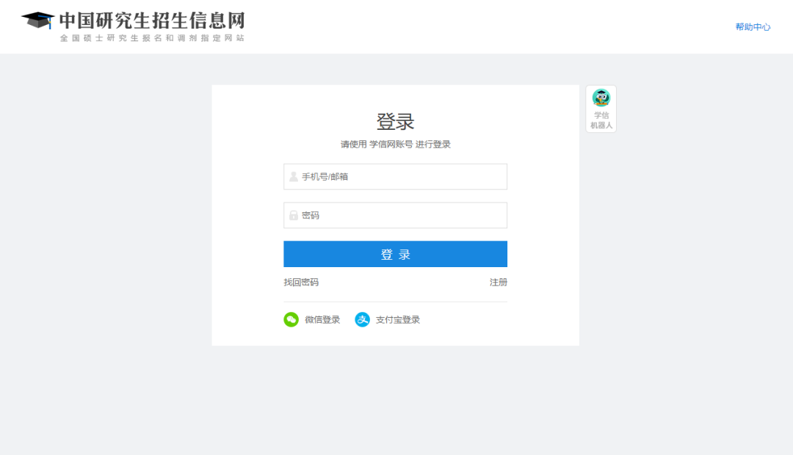Go to the 注册 registration link

[499, 283]
